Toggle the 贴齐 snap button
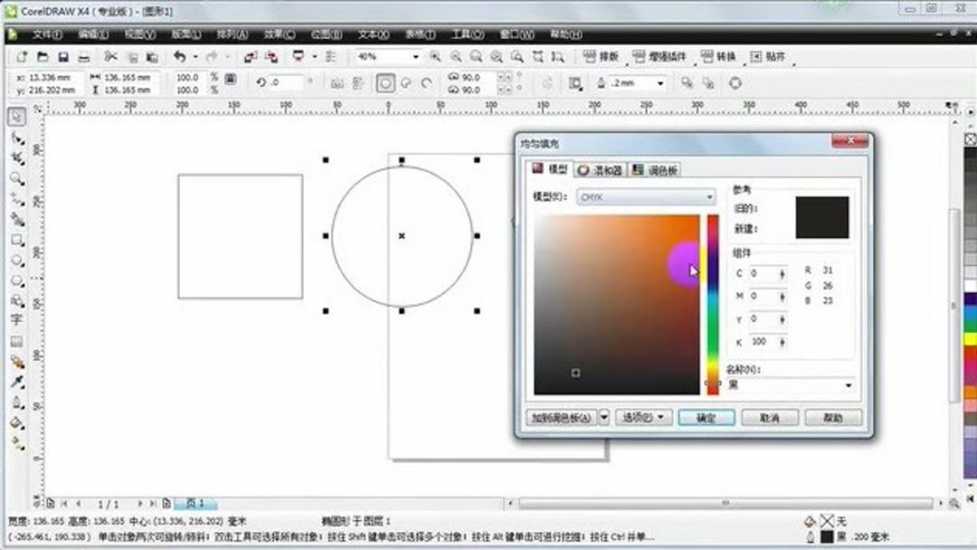Screen dimensions: 977x550 [x=765, y=56]
